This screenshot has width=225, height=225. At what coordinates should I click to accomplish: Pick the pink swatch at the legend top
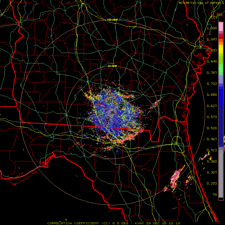point(221,27)
